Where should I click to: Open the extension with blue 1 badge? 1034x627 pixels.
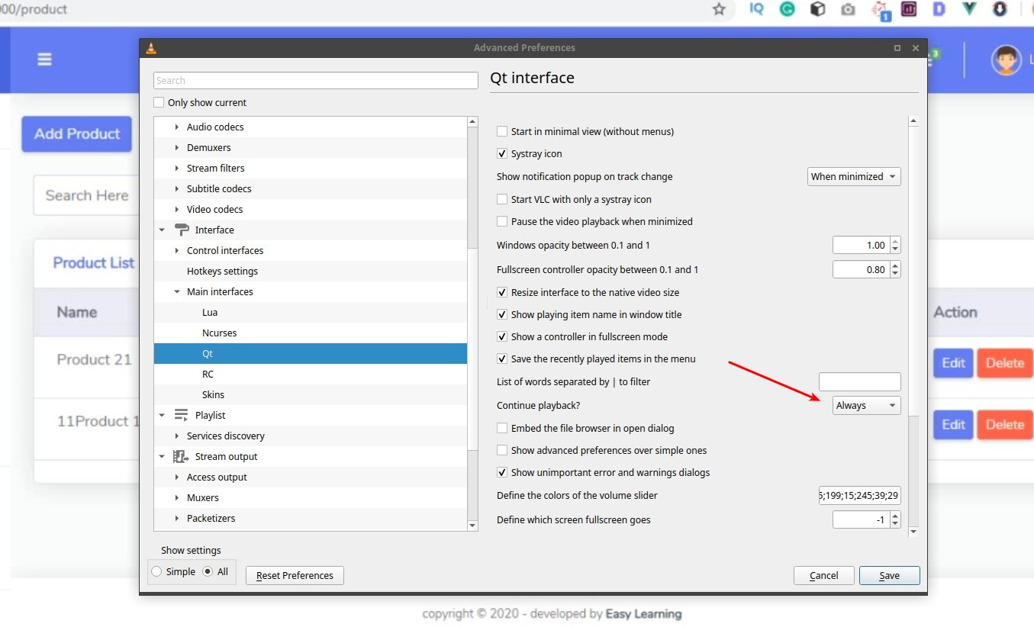[x=881, y=10]
